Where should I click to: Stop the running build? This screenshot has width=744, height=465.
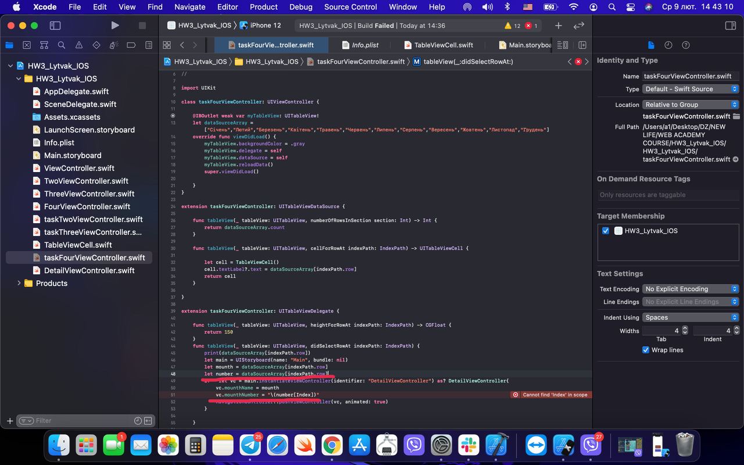[x=142, y=26]
